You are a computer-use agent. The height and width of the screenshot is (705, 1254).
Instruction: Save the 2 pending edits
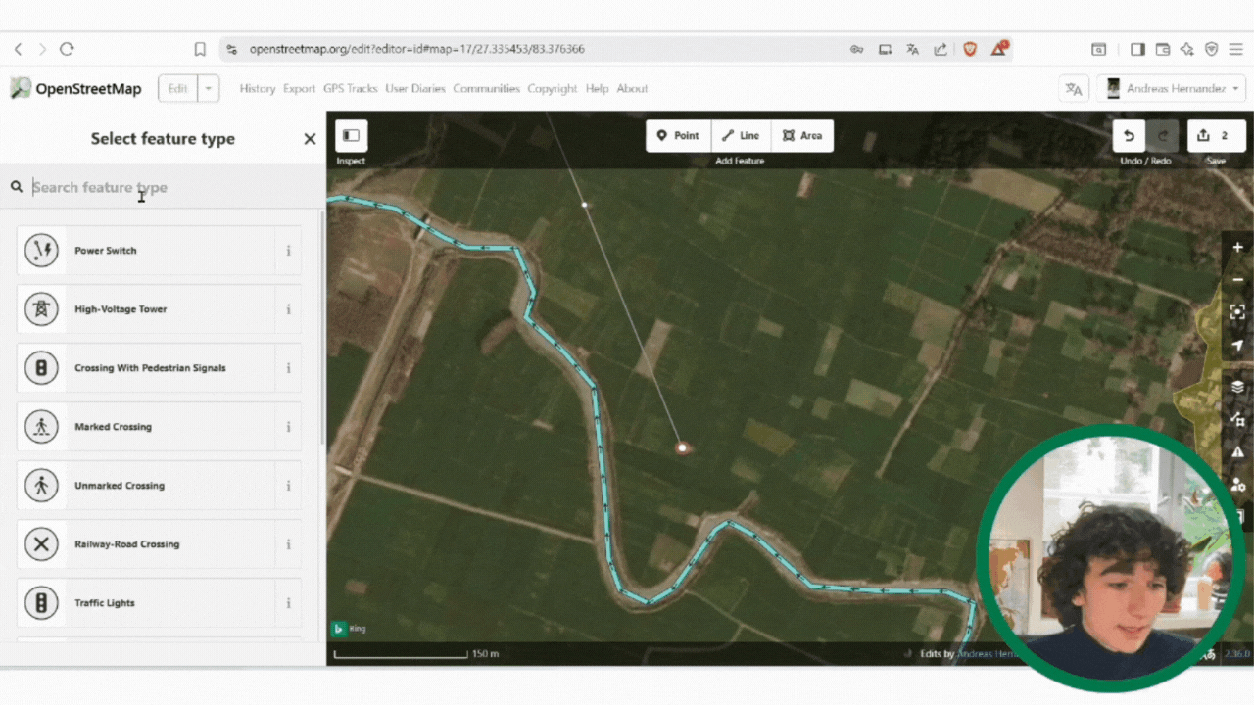click(1216, 136)
